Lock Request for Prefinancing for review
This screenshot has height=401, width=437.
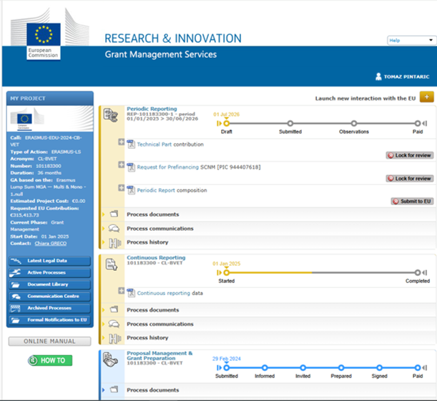410,179
